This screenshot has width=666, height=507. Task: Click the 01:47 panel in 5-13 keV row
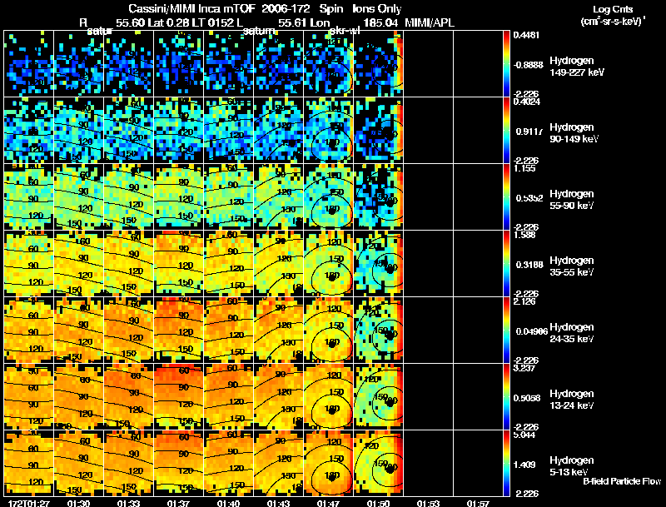[328, 463]
